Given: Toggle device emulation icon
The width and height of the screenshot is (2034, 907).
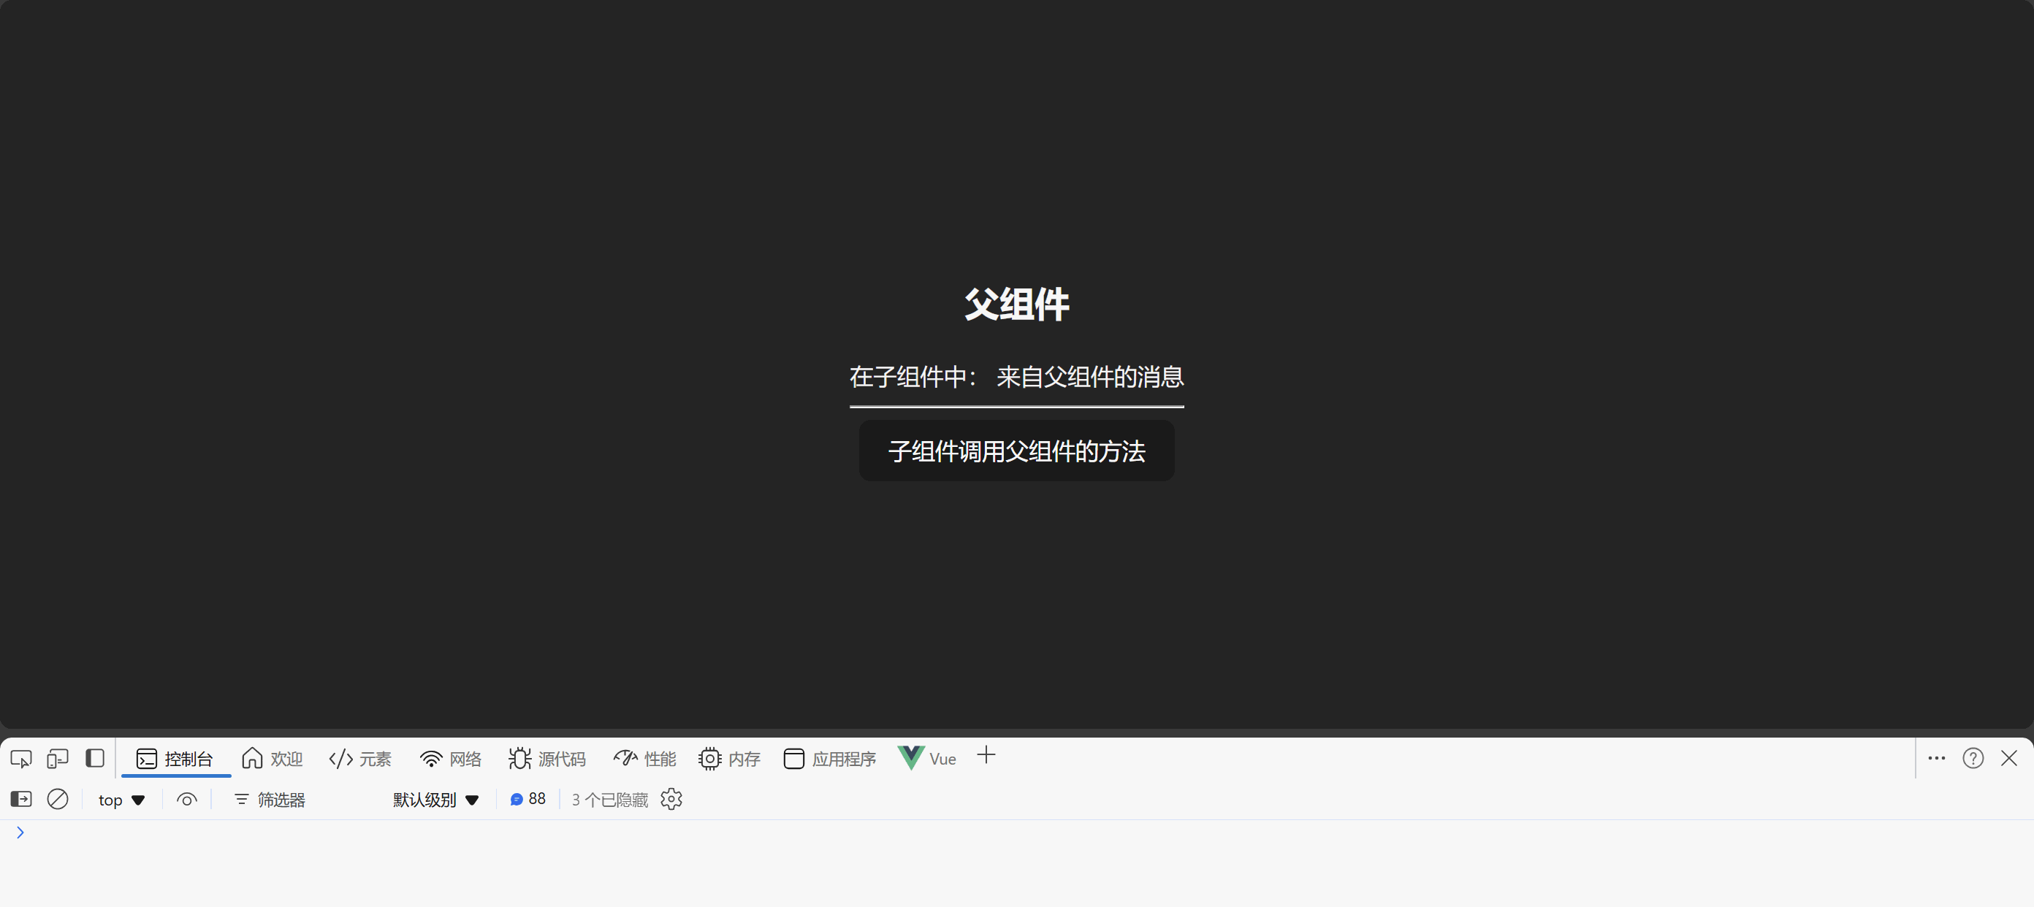Looking at the screenshot, I should 58,759.
